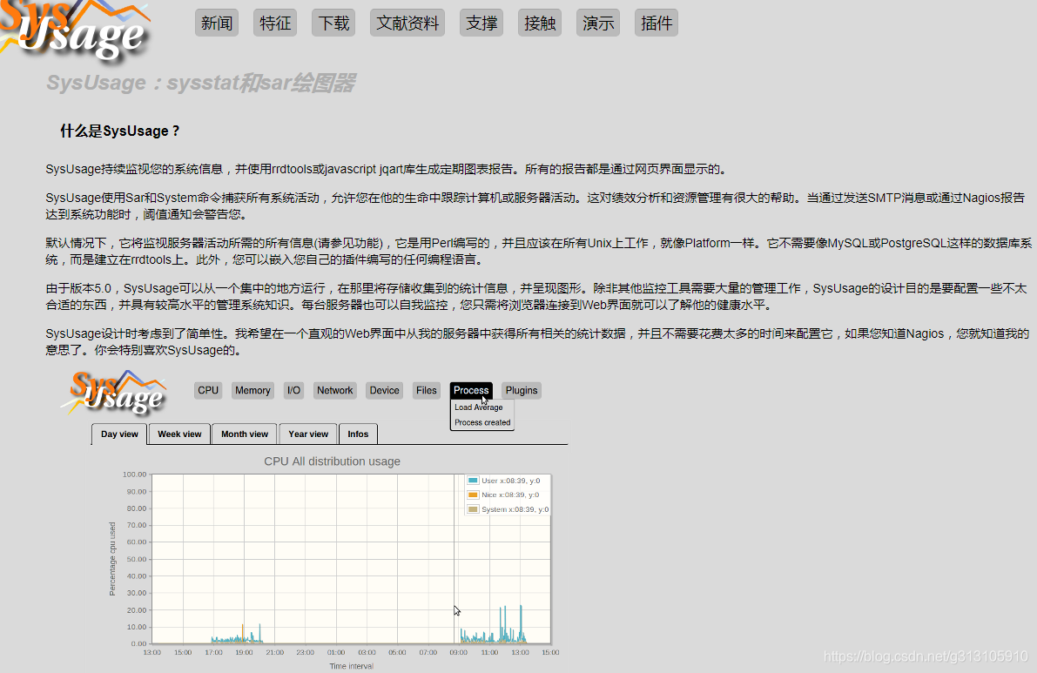Click the 'Percentage cpu used' axis label
Image resolution: width=1037 pixels, height=673 pixels.
click(x=112, y=559)
